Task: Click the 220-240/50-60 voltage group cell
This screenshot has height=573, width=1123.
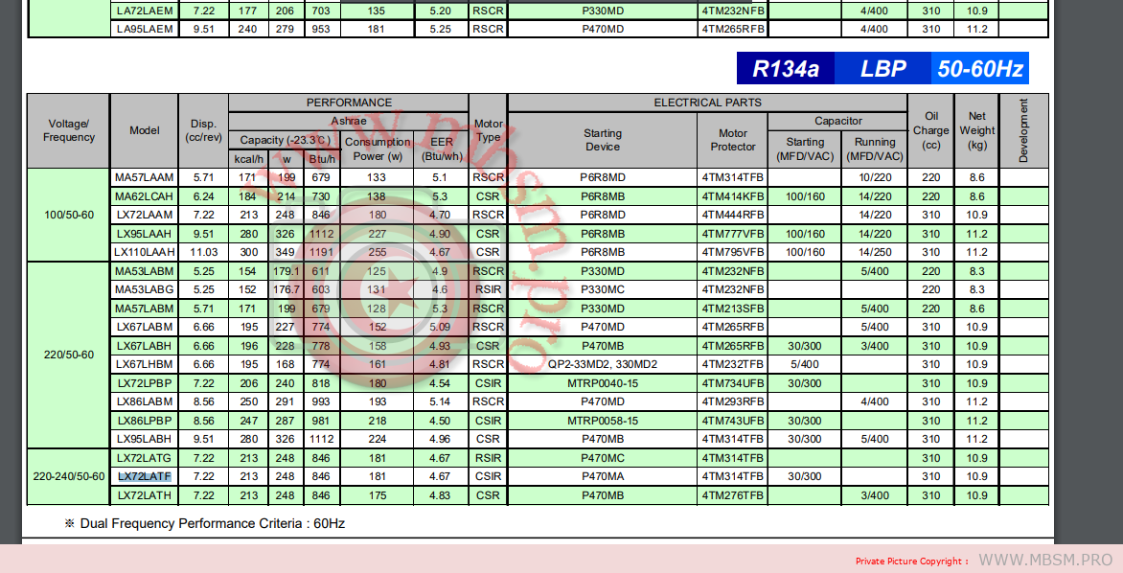Action: (x=69, y=476)
